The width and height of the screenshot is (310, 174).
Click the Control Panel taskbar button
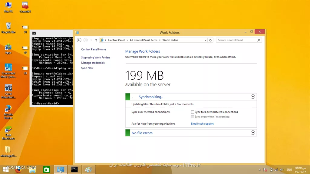point(61,169)
